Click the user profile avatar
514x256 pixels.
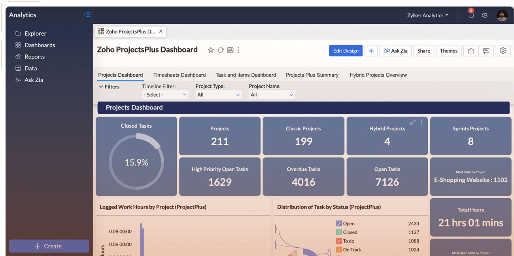tap(502, 15)
